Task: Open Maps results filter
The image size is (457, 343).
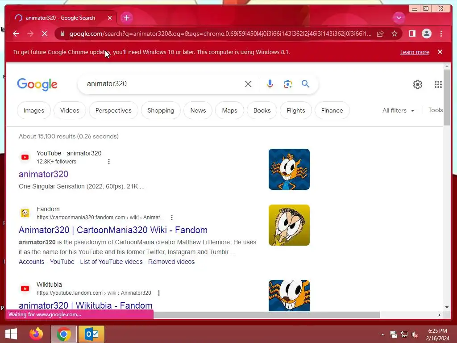Action: pyautogui.click(x=229, y=111)
